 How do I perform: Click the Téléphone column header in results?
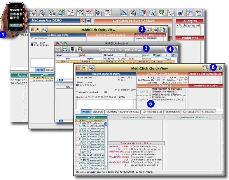tap(146, 59)
